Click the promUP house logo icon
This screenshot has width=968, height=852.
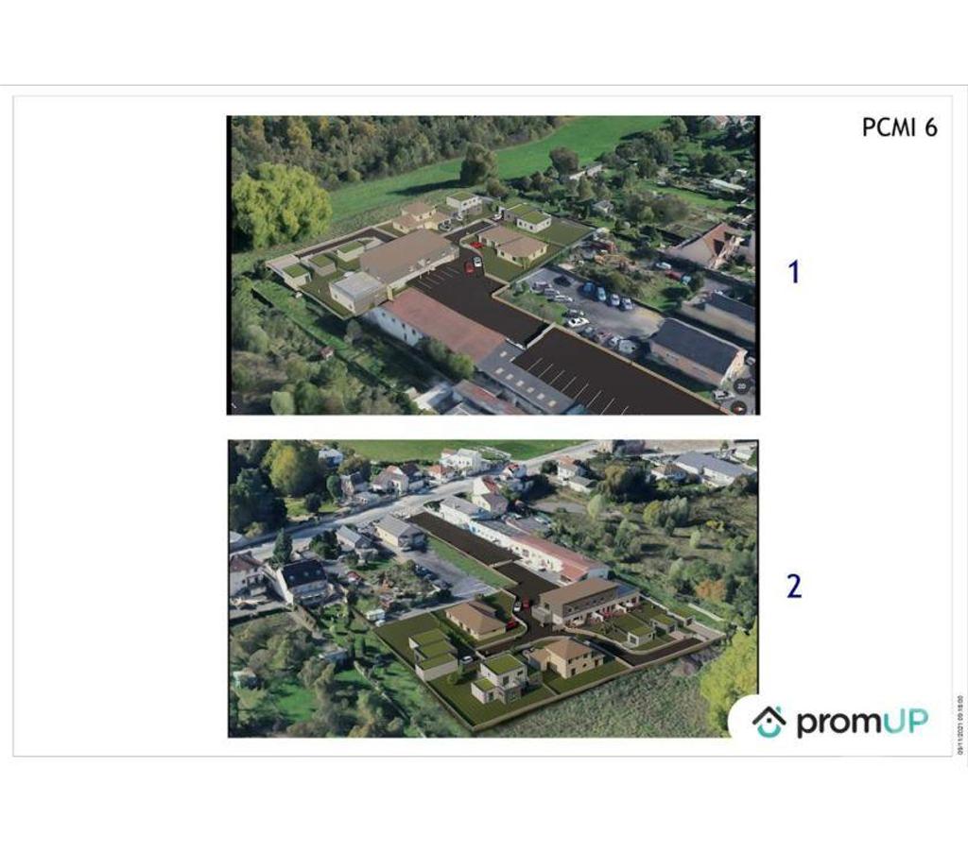(x=769, y=722)
